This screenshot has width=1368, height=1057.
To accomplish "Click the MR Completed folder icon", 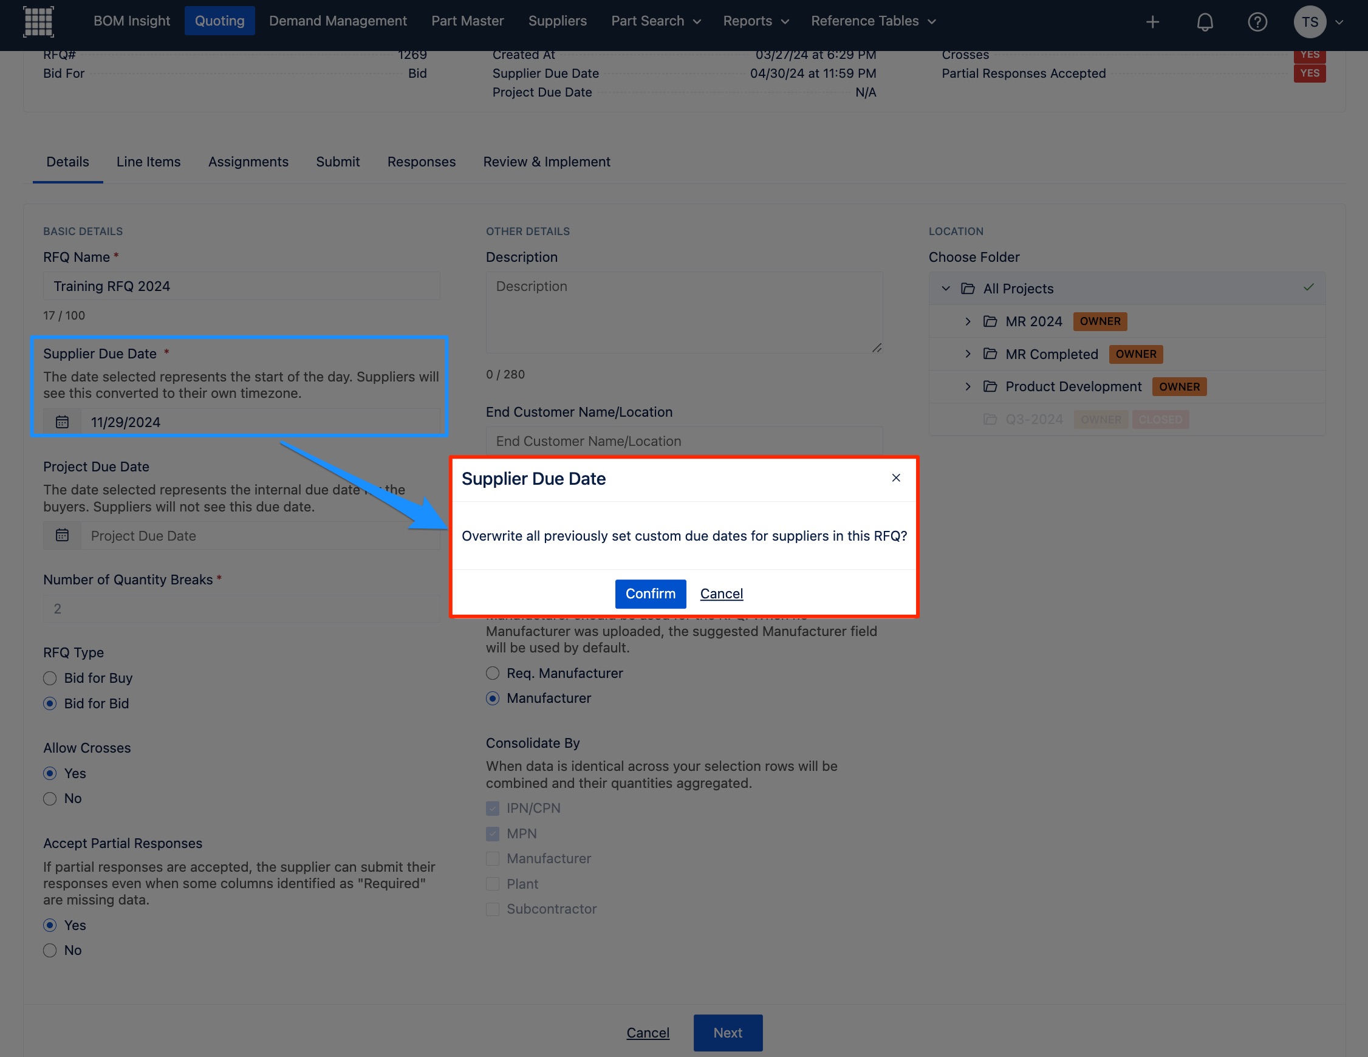I will [x=990, y=354].
